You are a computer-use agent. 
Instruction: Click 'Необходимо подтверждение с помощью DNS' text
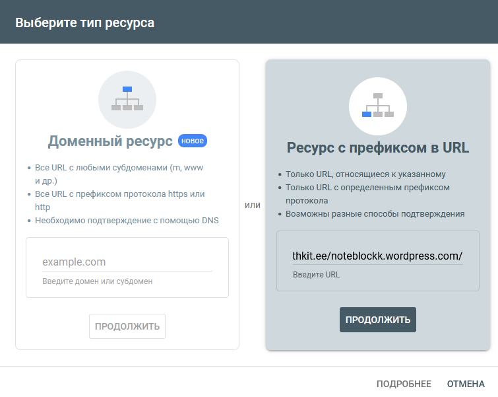click(x=127, y=220)
